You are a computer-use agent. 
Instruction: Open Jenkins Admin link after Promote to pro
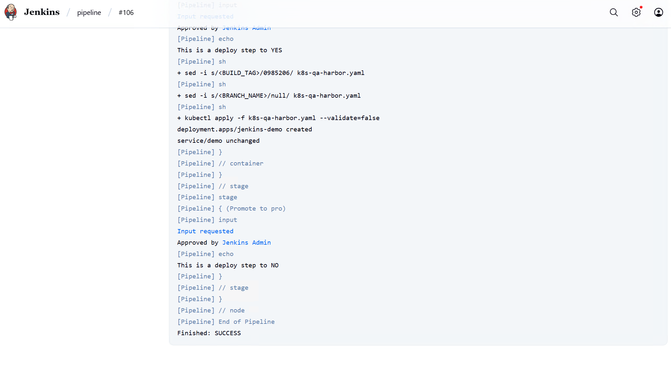tap(246, 242)
